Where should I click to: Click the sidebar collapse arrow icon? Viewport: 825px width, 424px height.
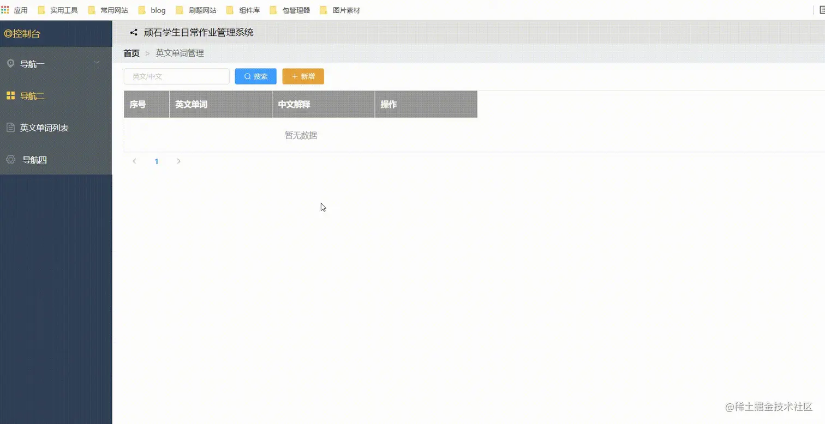click(x=133, y=32)
